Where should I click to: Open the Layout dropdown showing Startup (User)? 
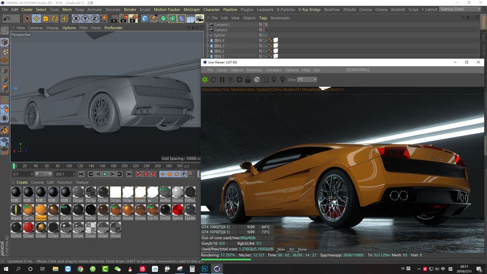460,9
